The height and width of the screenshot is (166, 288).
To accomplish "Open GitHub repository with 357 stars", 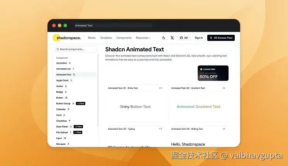I will pyautogui.click(x=184, y=38).
